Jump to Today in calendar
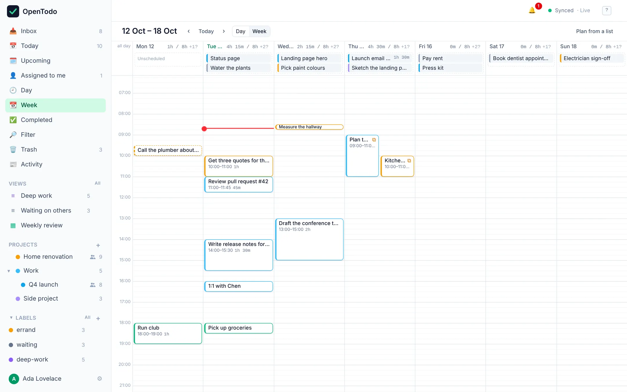The height and width of the screenshot is (392, 627). pyautogui.click(x=206, y=31)
